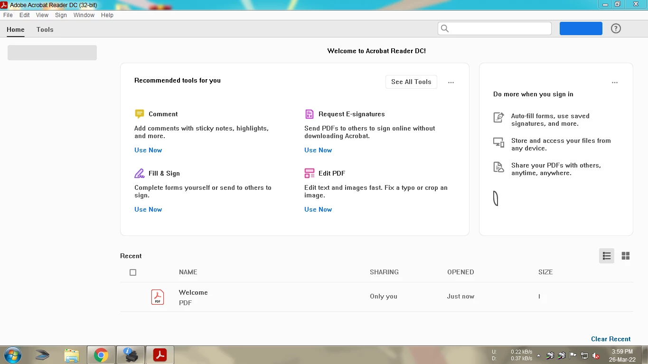Select the Welcome file name
This screenshot has height=364, width=648.
coord(193,292)
